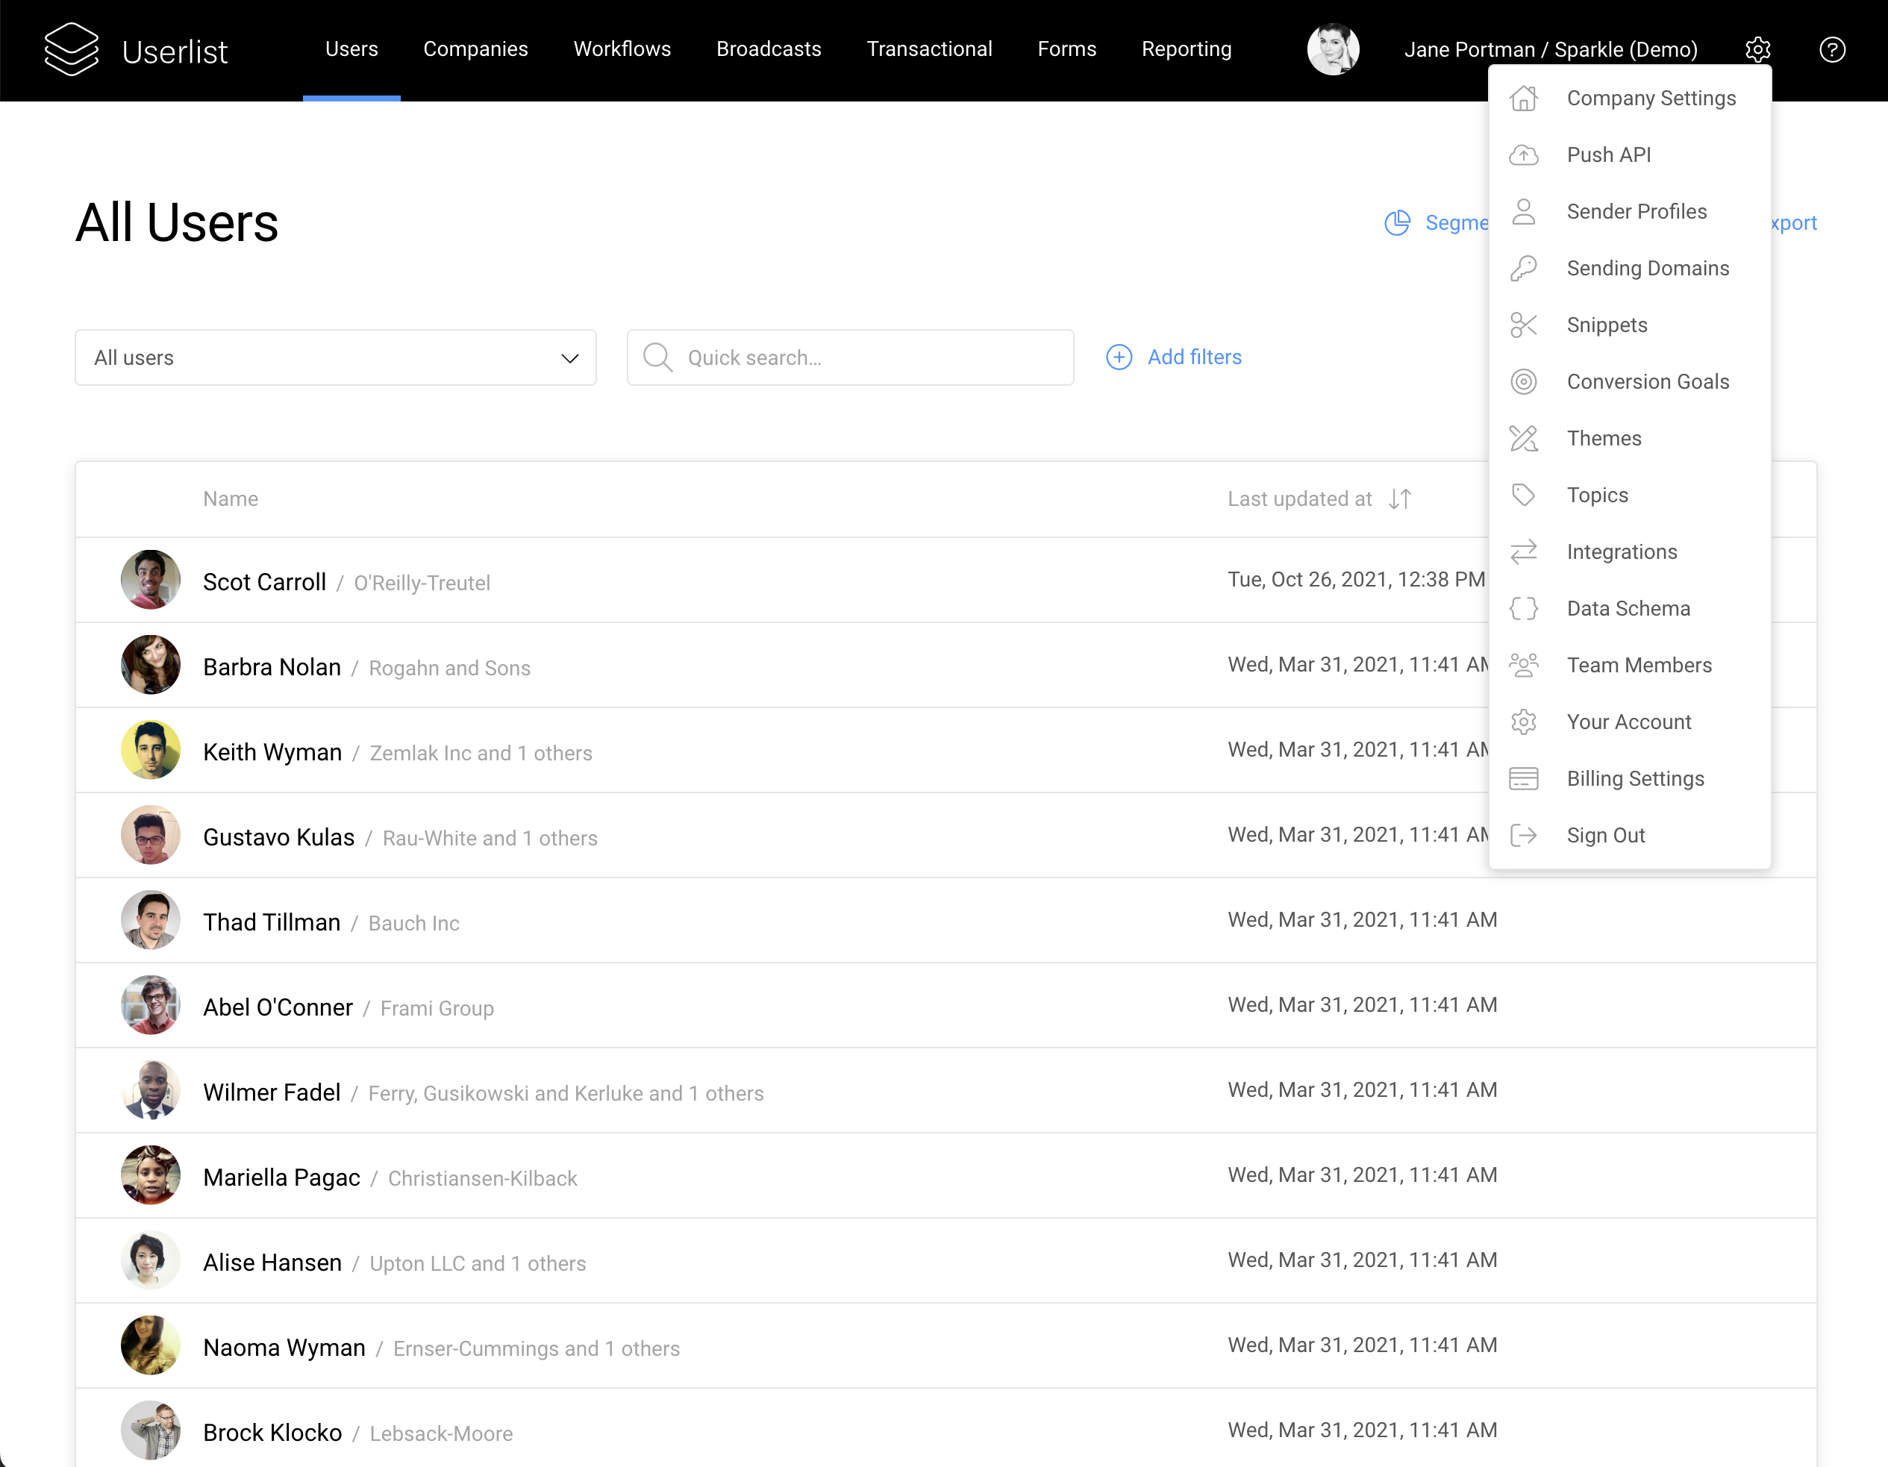Click the Segment pie chart icon
Viewport: 1888px width, 1467px height.
pyautogui.click(x=1397, y=222)
